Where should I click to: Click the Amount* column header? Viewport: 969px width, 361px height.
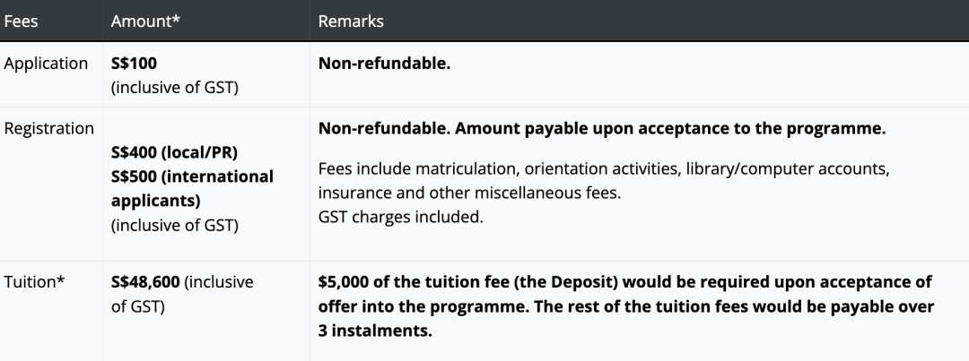pyautogui.click(x=146, y=21)
